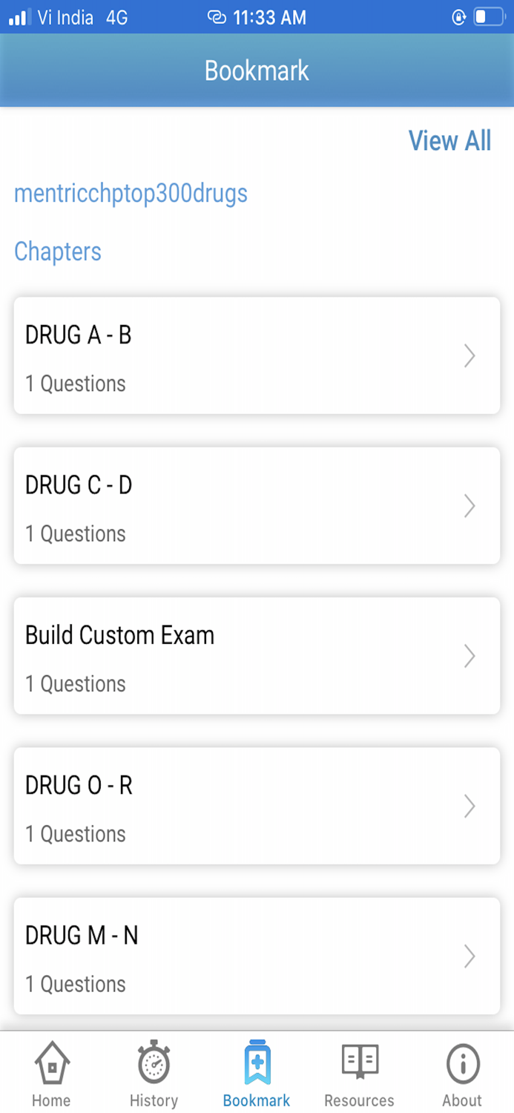This screenshot has height=1113, width=514.
Task: Select the mentricchptop300drugs link
Action: (x=131, y=194)
